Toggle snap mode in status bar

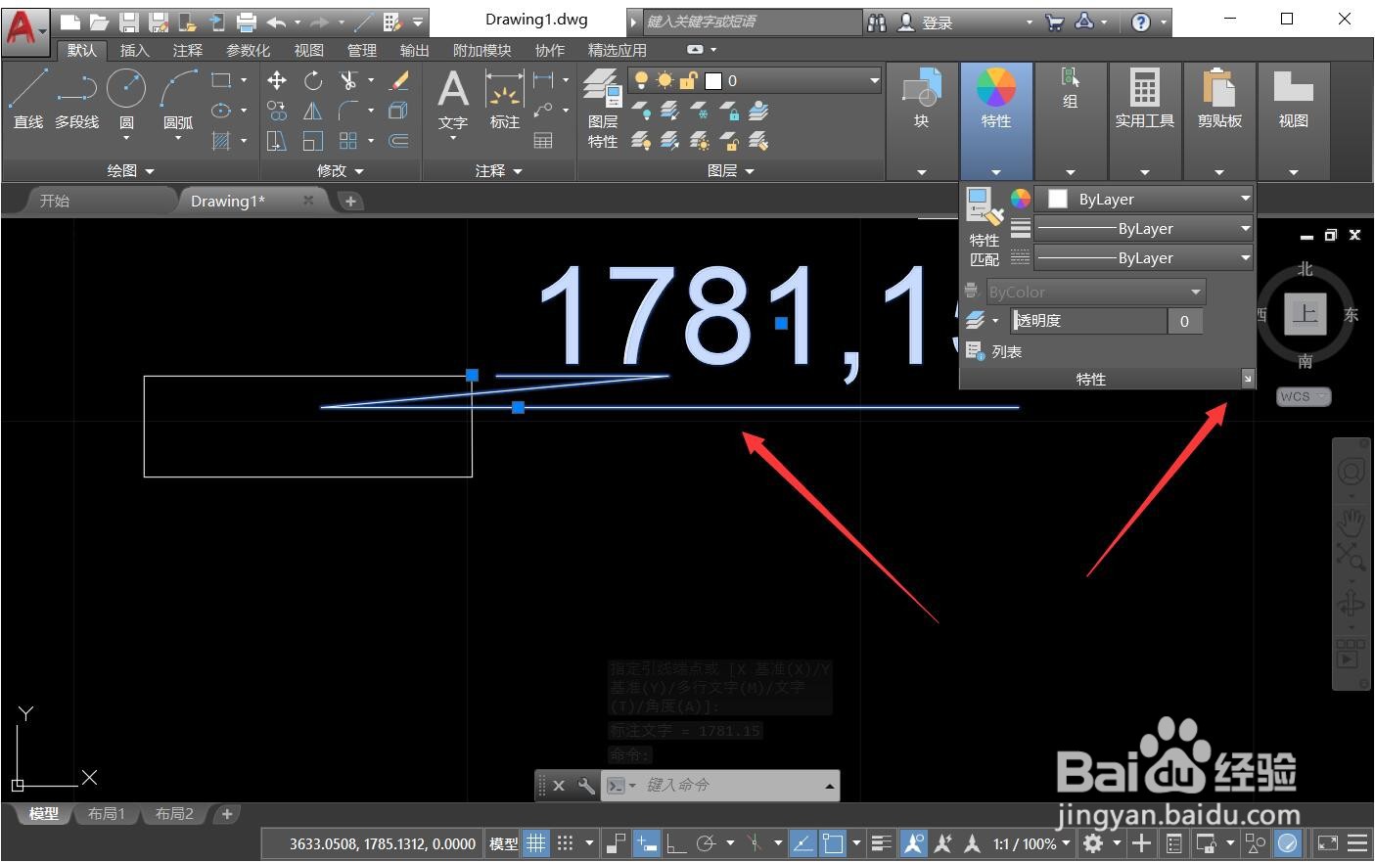(566, 842)
